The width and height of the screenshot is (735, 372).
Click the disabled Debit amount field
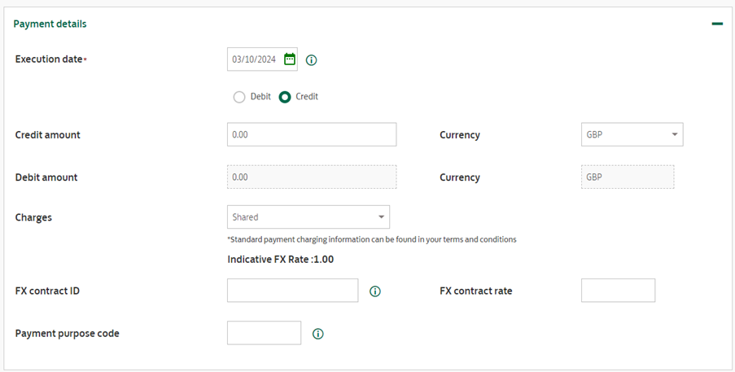click(312, 177)
